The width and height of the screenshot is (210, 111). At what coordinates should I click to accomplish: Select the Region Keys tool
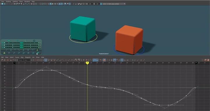[x=10, y=60]
